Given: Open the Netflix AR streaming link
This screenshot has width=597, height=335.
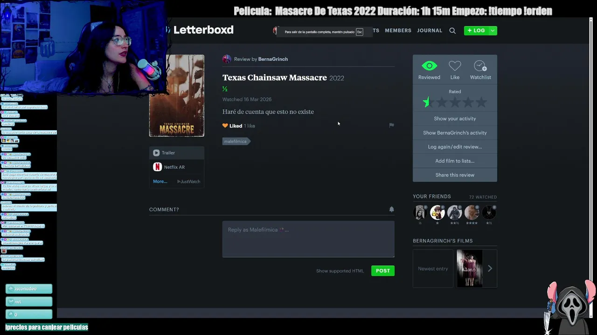Looking at the screenshot, I should tap(174, 167).
